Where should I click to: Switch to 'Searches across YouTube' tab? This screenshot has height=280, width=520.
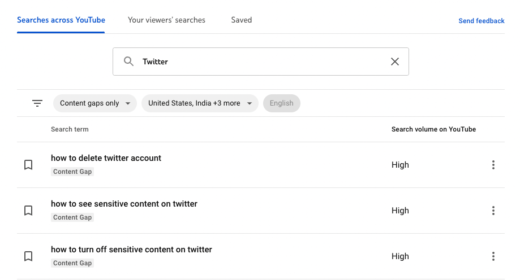point(61,20)
